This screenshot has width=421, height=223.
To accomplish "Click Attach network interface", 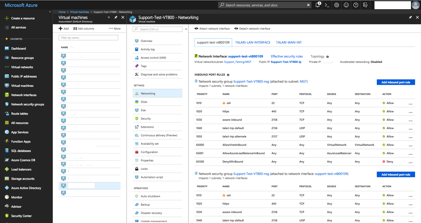I will click(213, 29).
